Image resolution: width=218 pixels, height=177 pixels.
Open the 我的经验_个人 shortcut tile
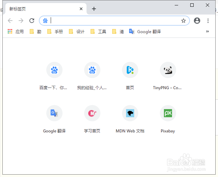[x=92, y=76]
